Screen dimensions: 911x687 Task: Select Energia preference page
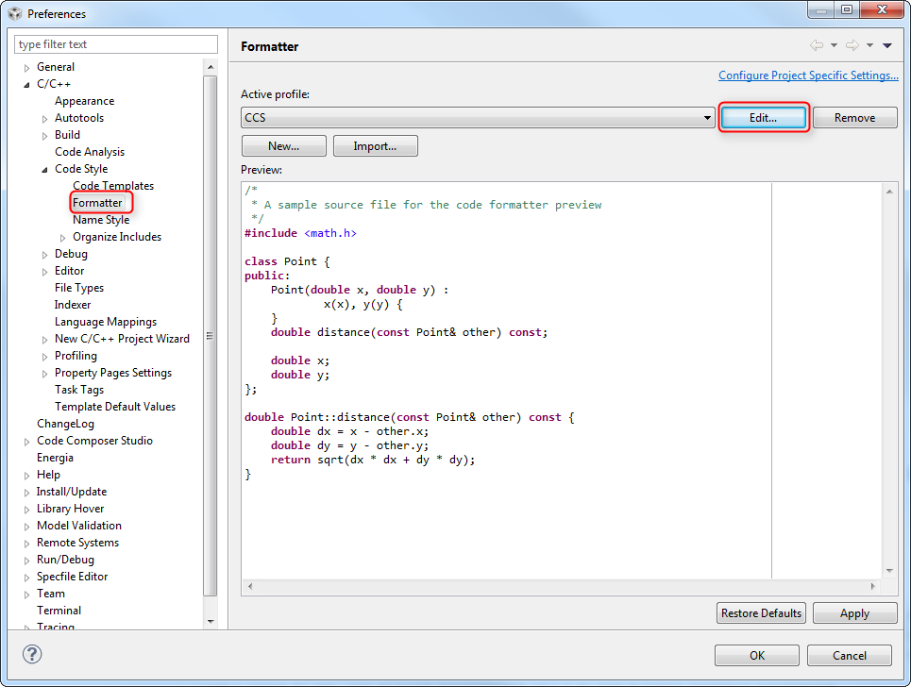(x=55, y=458)
